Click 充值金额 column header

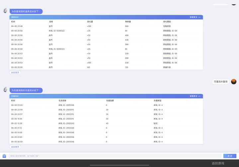[110, 101]
